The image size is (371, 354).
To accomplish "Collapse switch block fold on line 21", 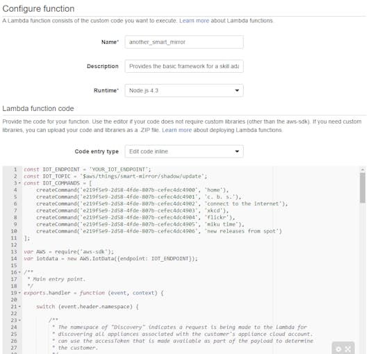I will pos(19,307).
